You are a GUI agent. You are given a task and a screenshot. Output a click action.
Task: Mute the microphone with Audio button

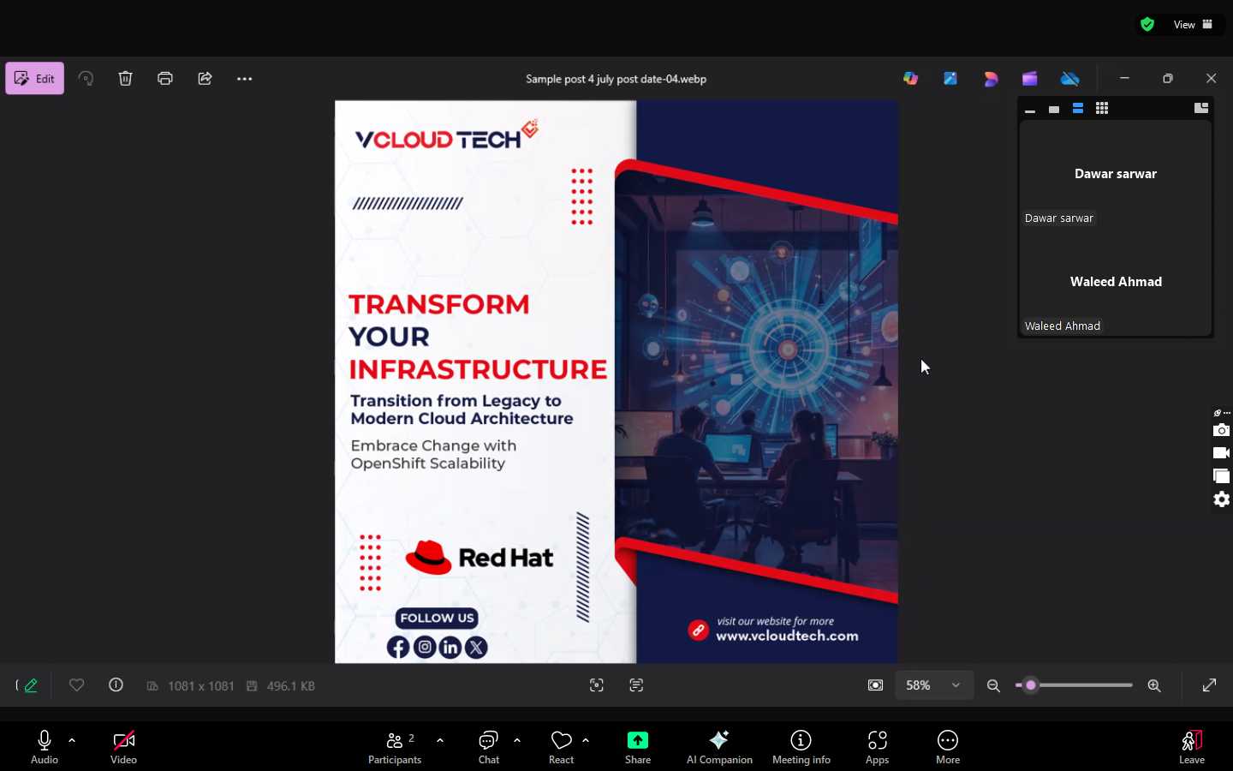tap(45, 747)
